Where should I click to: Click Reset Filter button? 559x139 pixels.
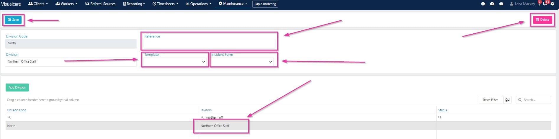[490, 100]
